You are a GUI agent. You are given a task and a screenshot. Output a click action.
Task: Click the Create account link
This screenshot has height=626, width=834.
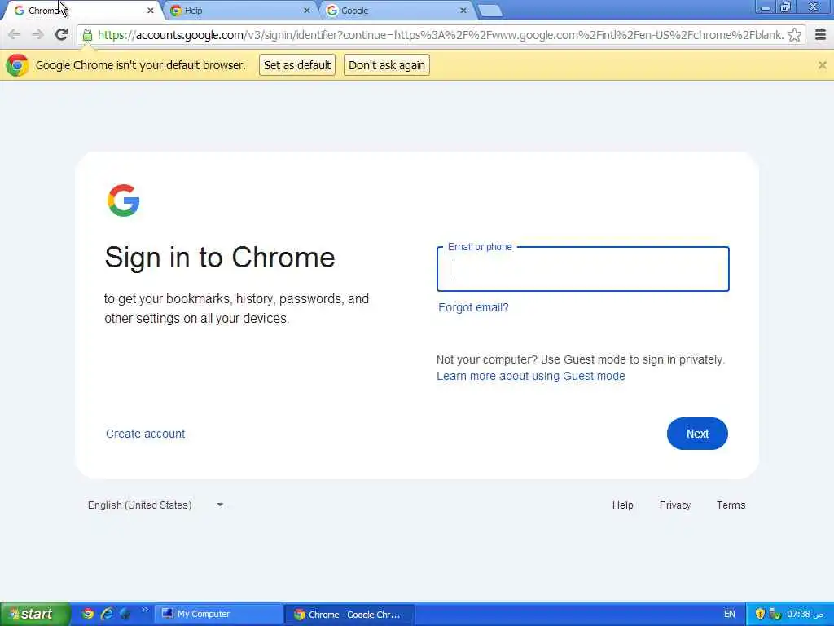pyautogui.click(x=145, y=434)
